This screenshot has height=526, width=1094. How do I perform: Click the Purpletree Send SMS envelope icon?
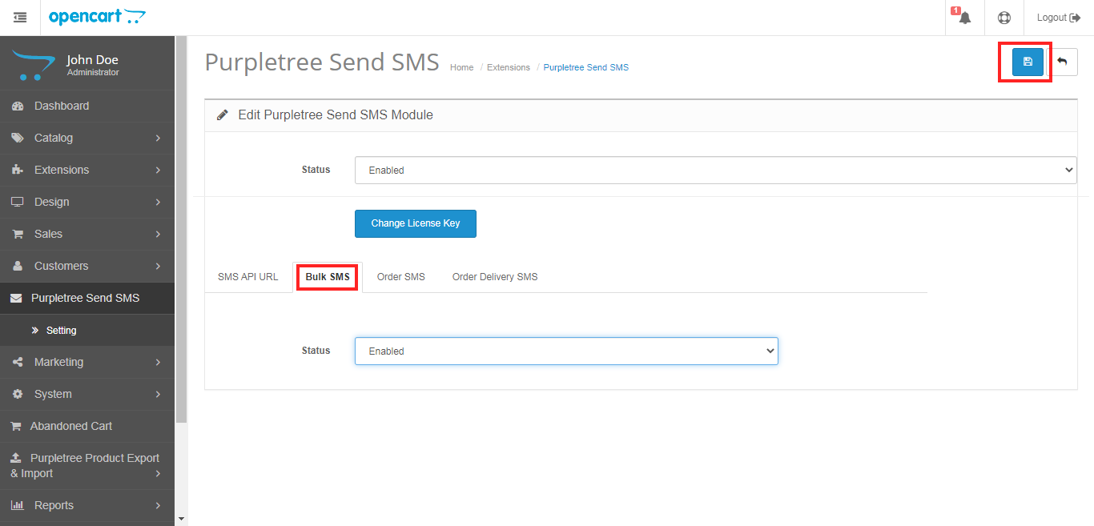[x=16, y=299]
